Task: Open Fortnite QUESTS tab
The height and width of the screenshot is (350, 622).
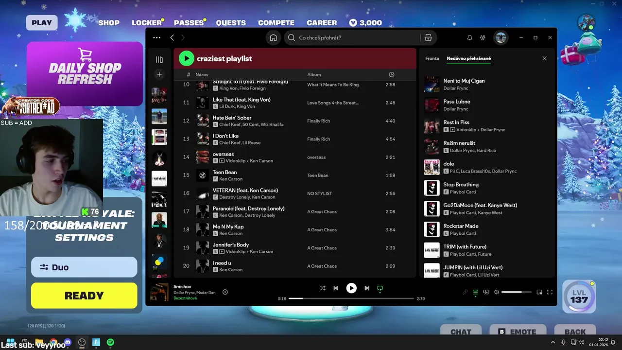Action: 231,22
